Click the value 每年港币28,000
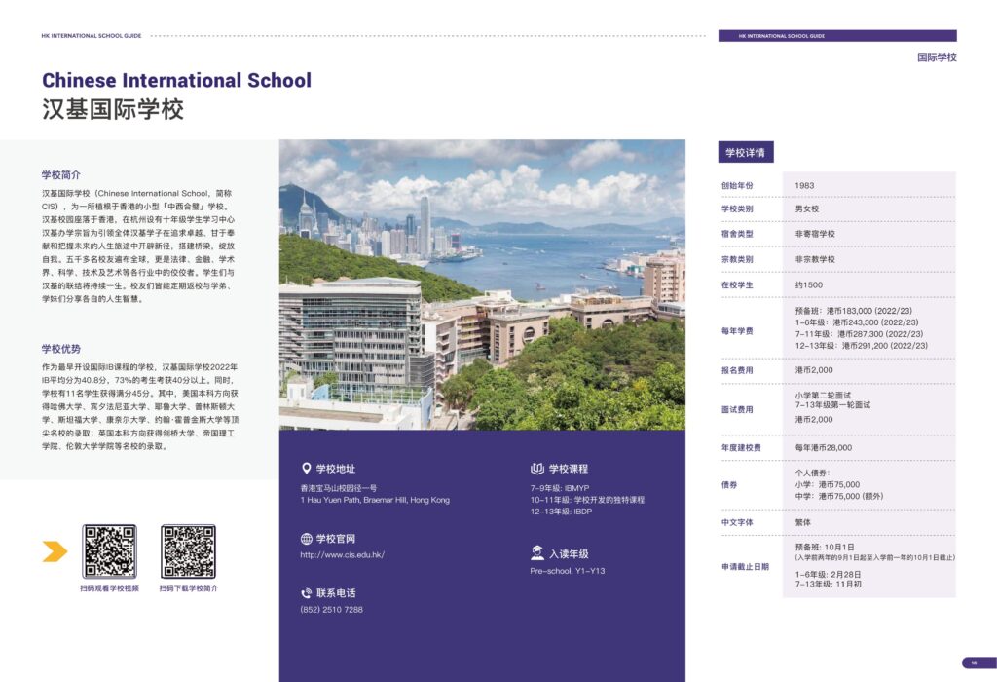This screenshot has height=682, width=997. [824, 448]
